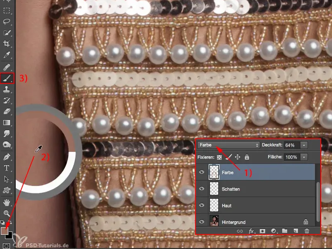Select the Schatten layer

[x=256, y=189]
